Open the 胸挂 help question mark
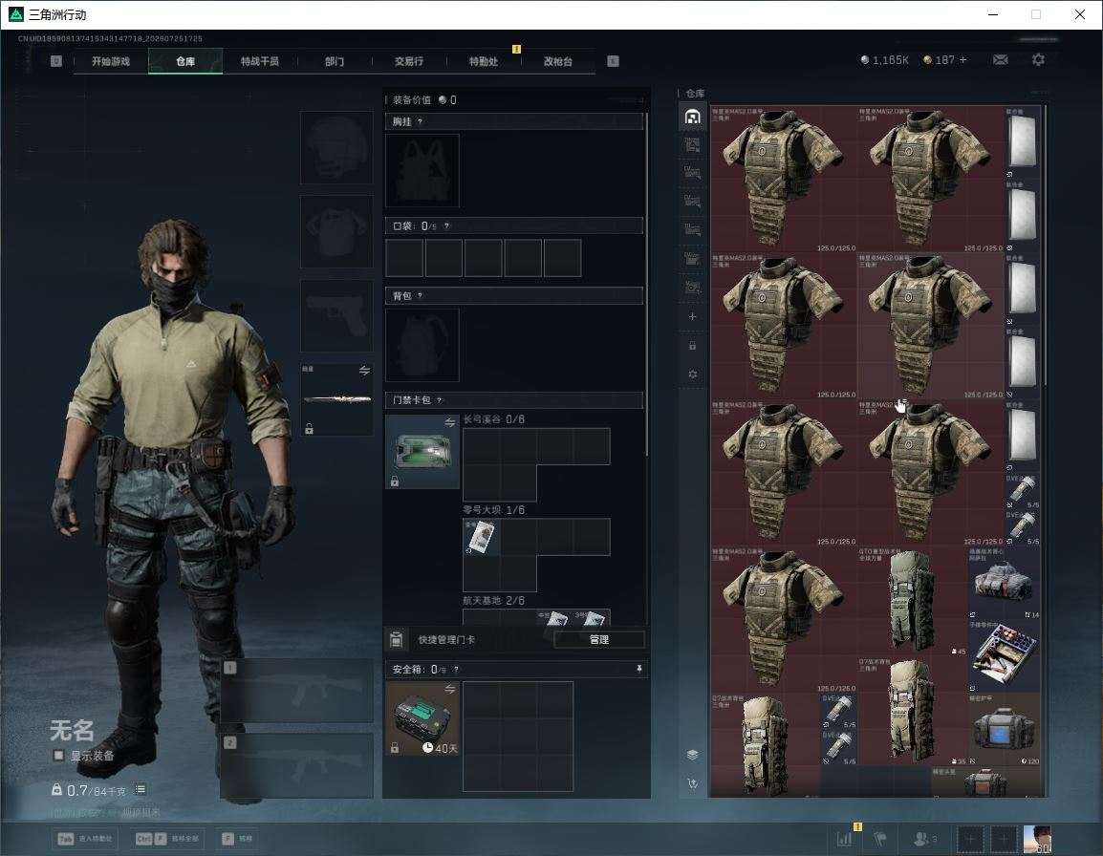The width and height of the screenshot is (1103, 856). tap(420, 121)
